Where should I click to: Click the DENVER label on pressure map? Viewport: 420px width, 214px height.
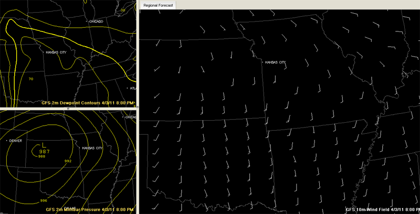(x=16, y=141)
